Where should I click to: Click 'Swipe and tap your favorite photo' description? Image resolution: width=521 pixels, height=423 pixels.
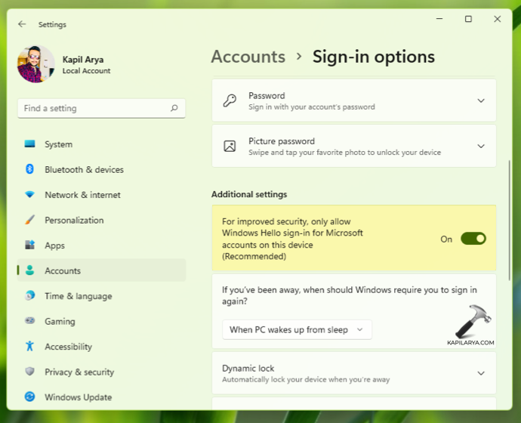pos(344,153)
